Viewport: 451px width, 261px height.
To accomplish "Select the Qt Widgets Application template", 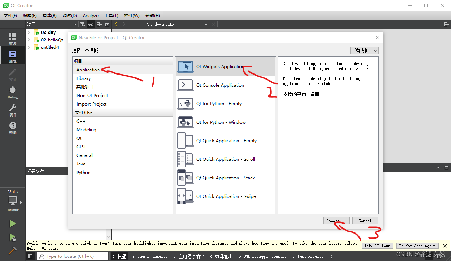I will [x=225, y=66].
